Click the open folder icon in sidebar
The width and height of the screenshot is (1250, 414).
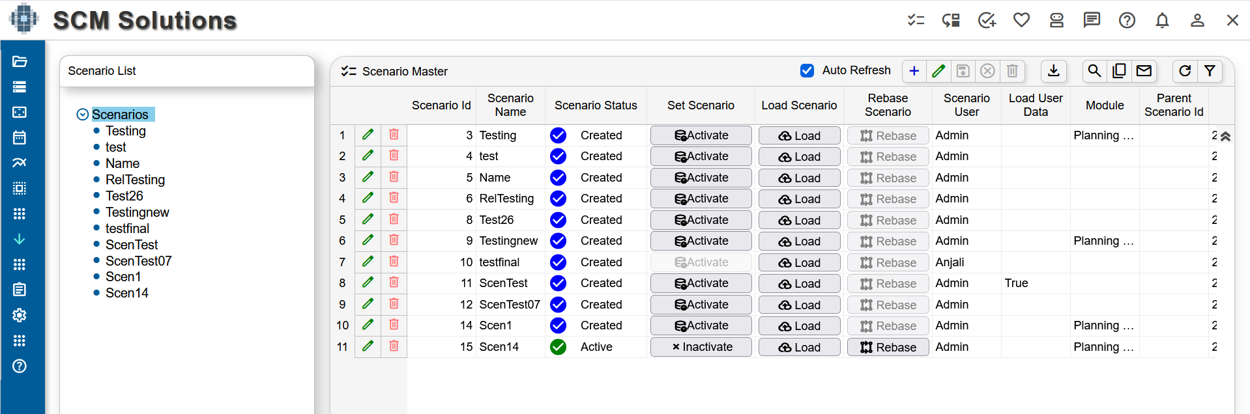[x=20, y=61]
